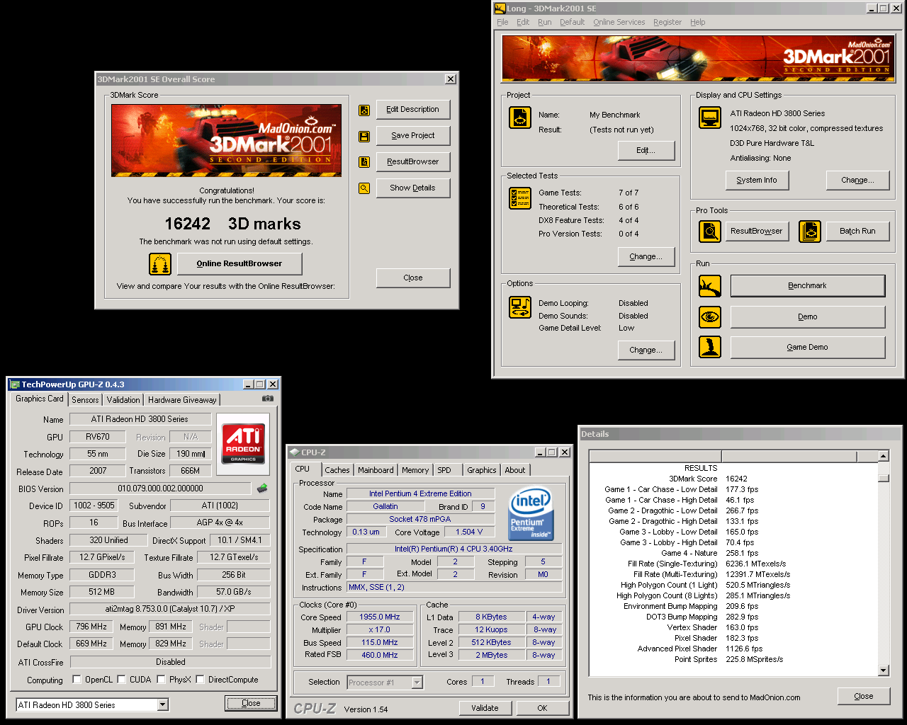907x725 pixels.
Task: Click the Game Demo button
Action: pyautogui.click(x=808, y=347)
